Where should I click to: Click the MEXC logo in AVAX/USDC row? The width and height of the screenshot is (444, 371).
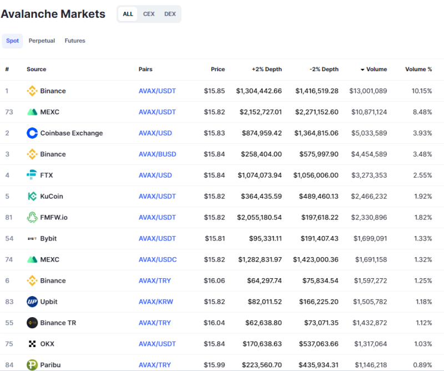pos(32,259)
